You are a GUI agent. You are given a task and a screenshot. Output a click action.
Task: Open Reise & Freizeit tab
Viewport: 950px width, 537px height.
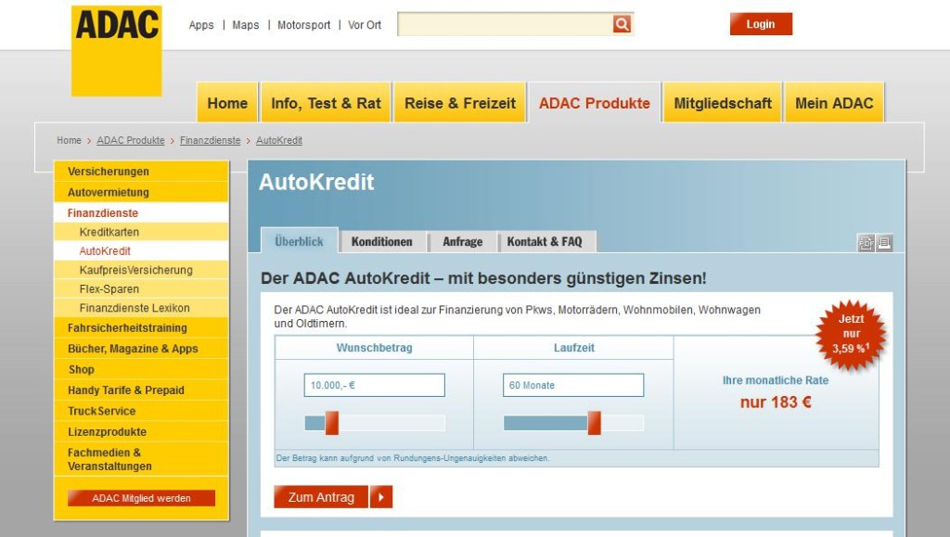(x=460, y=103)
